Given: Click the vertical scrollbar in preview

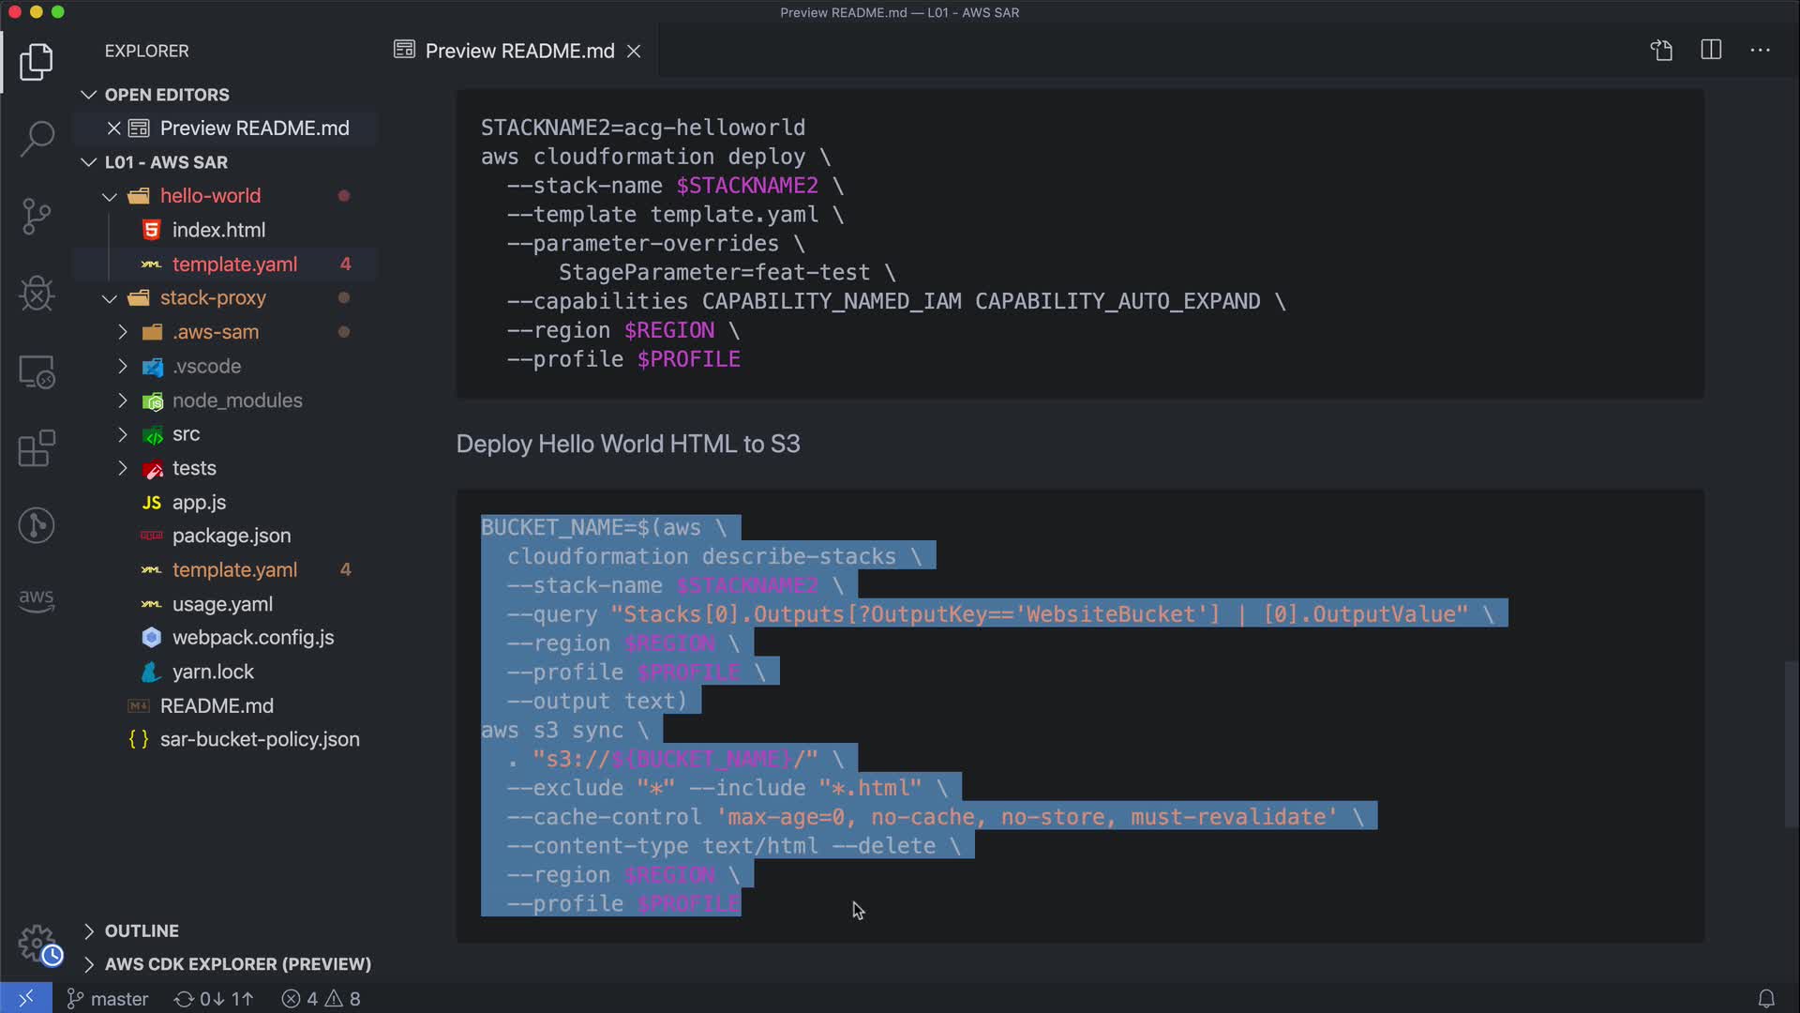Looking at the screenshot, I should pos(1791,745).
